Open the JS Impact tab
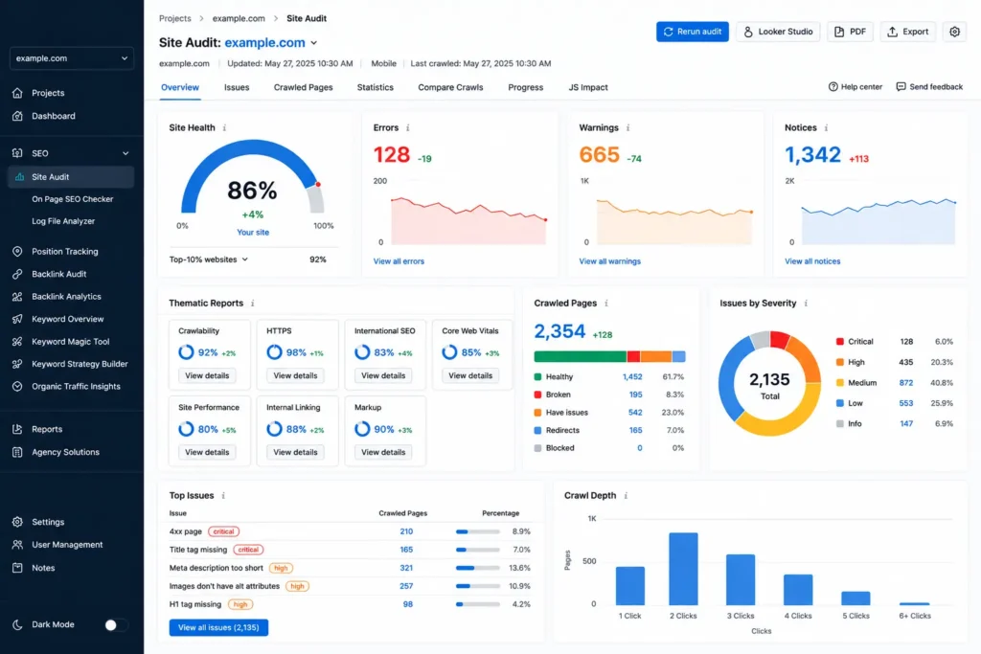Viewport: 981px width, 654px height. tap(588, 87)
